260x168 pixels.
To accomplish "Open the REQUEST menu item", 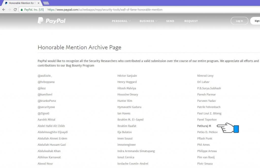I will [191, 21].
